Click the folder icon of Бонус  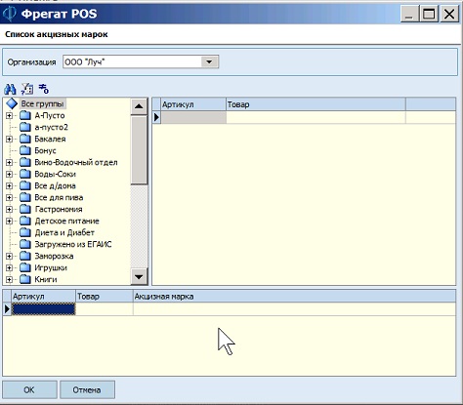tap(25, 150)
